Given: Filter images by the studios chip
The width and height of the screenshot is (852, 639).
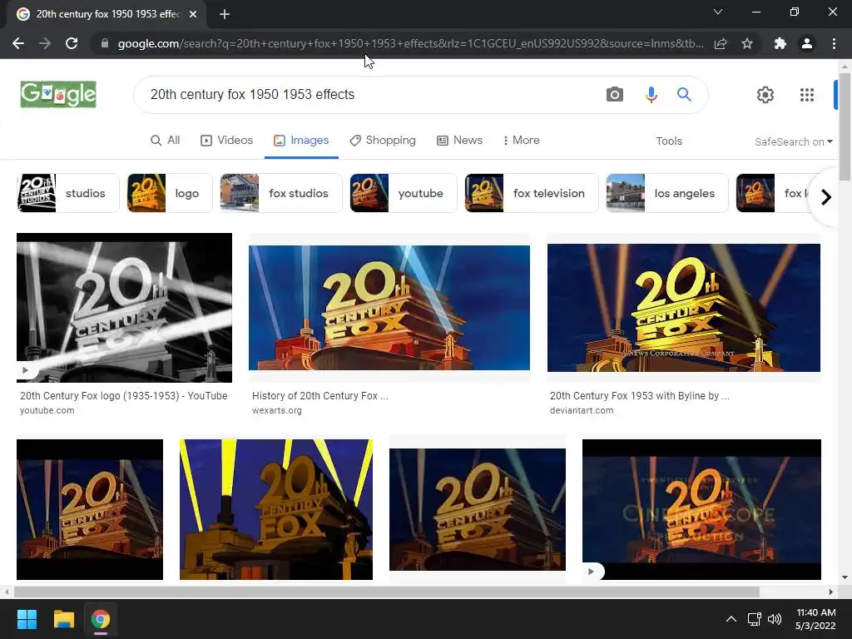Looking at the screenshot, I should pos(68,193).
